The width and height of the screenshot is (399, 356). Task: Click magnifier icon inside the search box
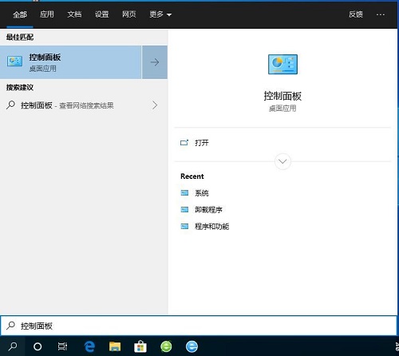tap(10, 326)
